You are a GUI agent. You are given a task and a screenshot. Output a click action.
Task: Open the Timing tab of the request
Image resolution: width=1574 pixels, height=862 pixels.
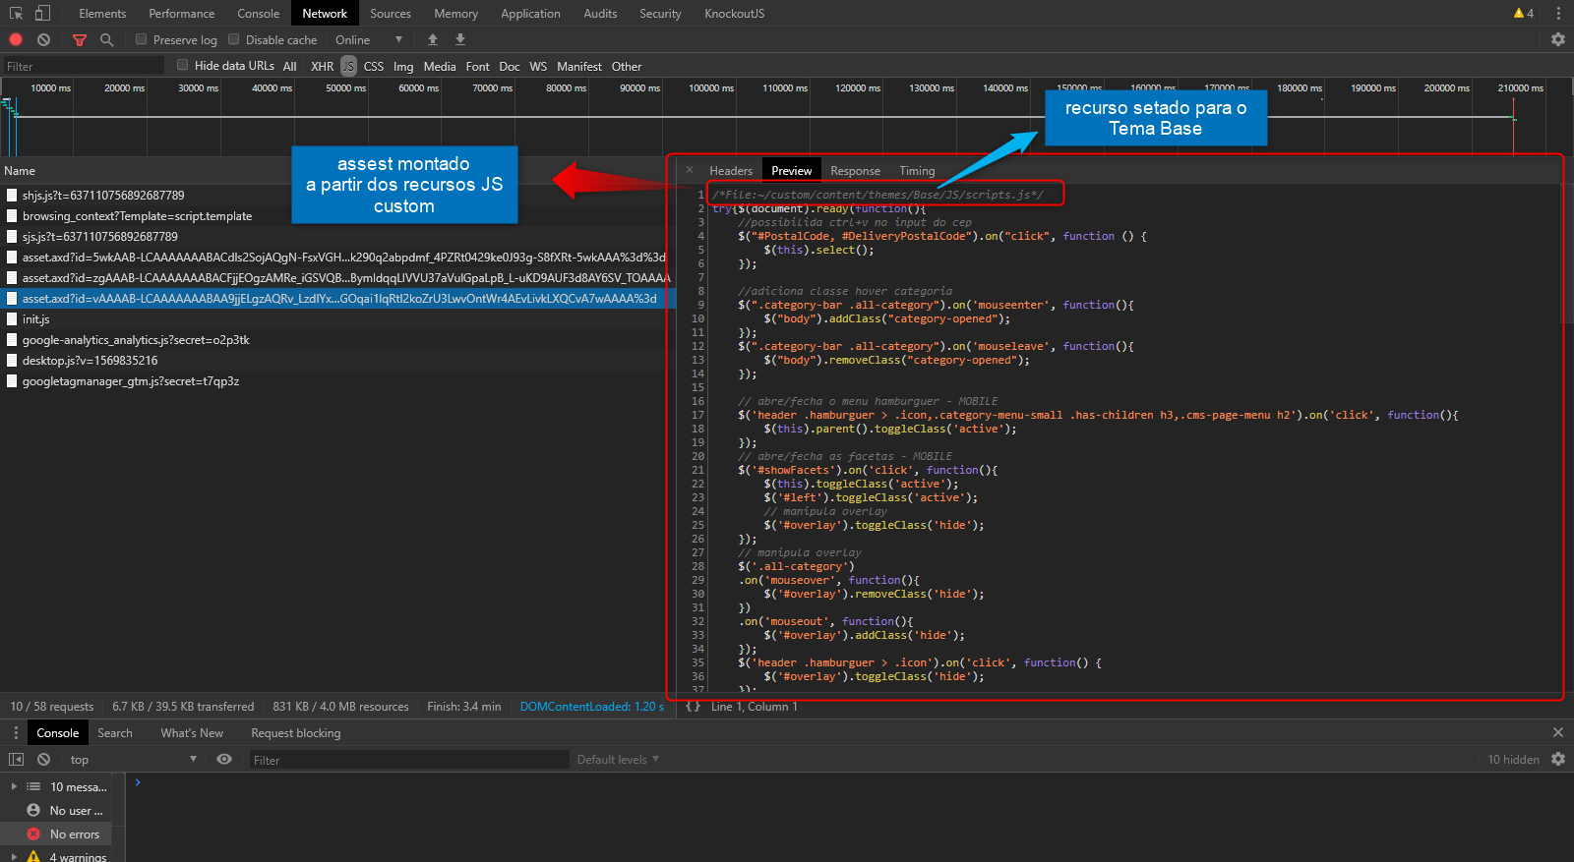click(917, 170)
